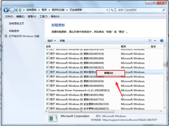Click the greyed Forward navigation arrow
This screenshot has height=126, width=169.
pos(12,10)
